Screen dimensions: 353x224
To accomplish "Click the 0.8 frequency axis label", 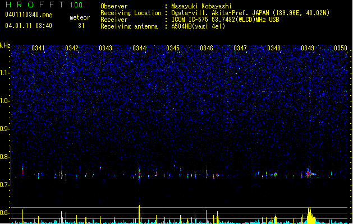I will pyautogui.click(x=5, y=157).
